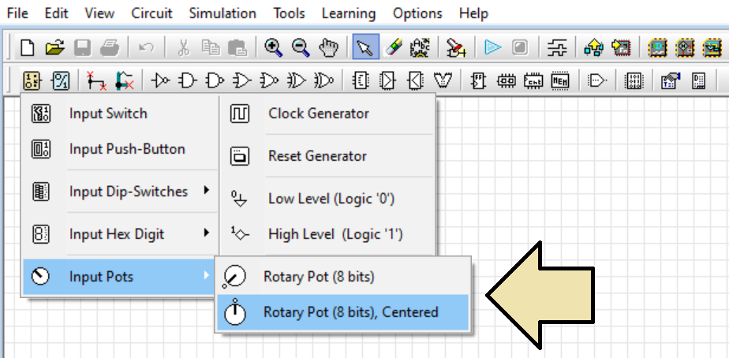Insert a NOT gate from the toolbar
The width and height of the screenshot is (729, 358).
point(161,81)
